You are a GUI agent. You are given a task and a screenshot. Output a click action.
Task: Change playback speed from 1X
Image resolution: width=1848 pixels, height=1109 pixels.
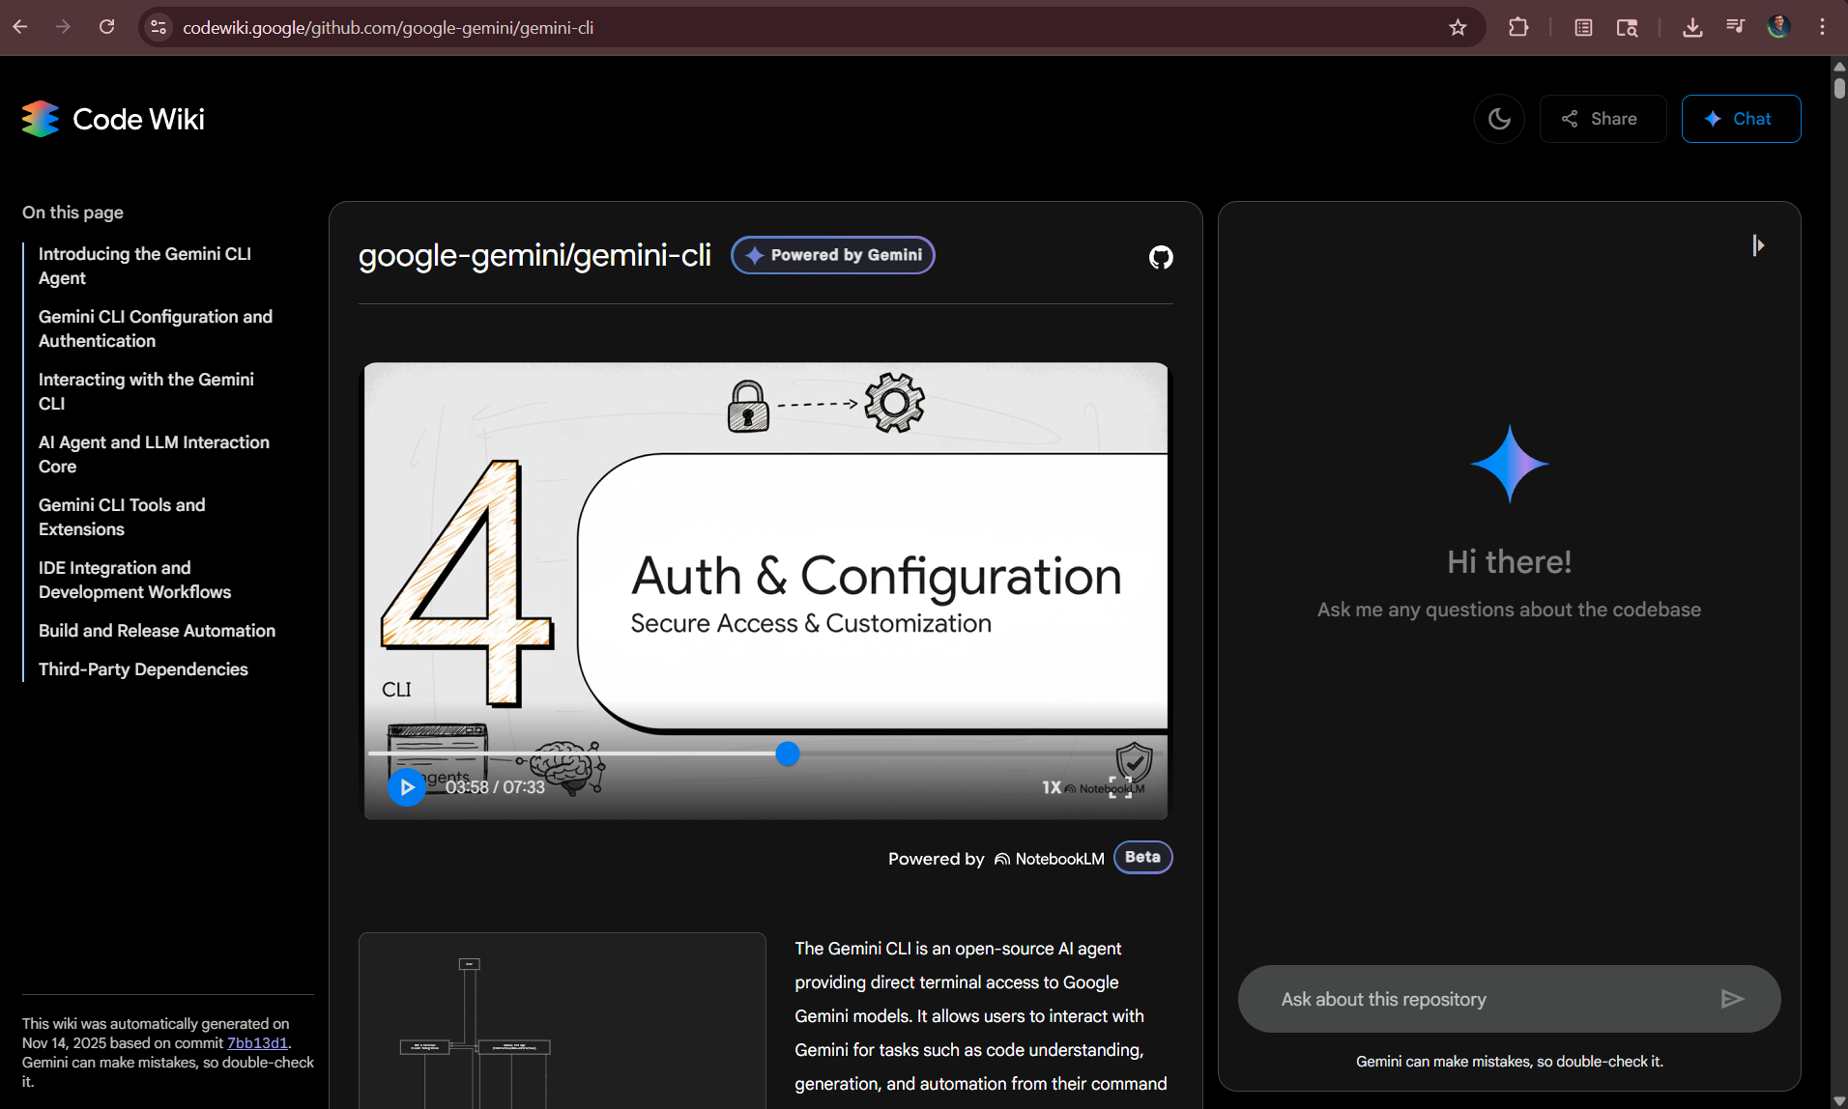click(x=1051, y=787)
